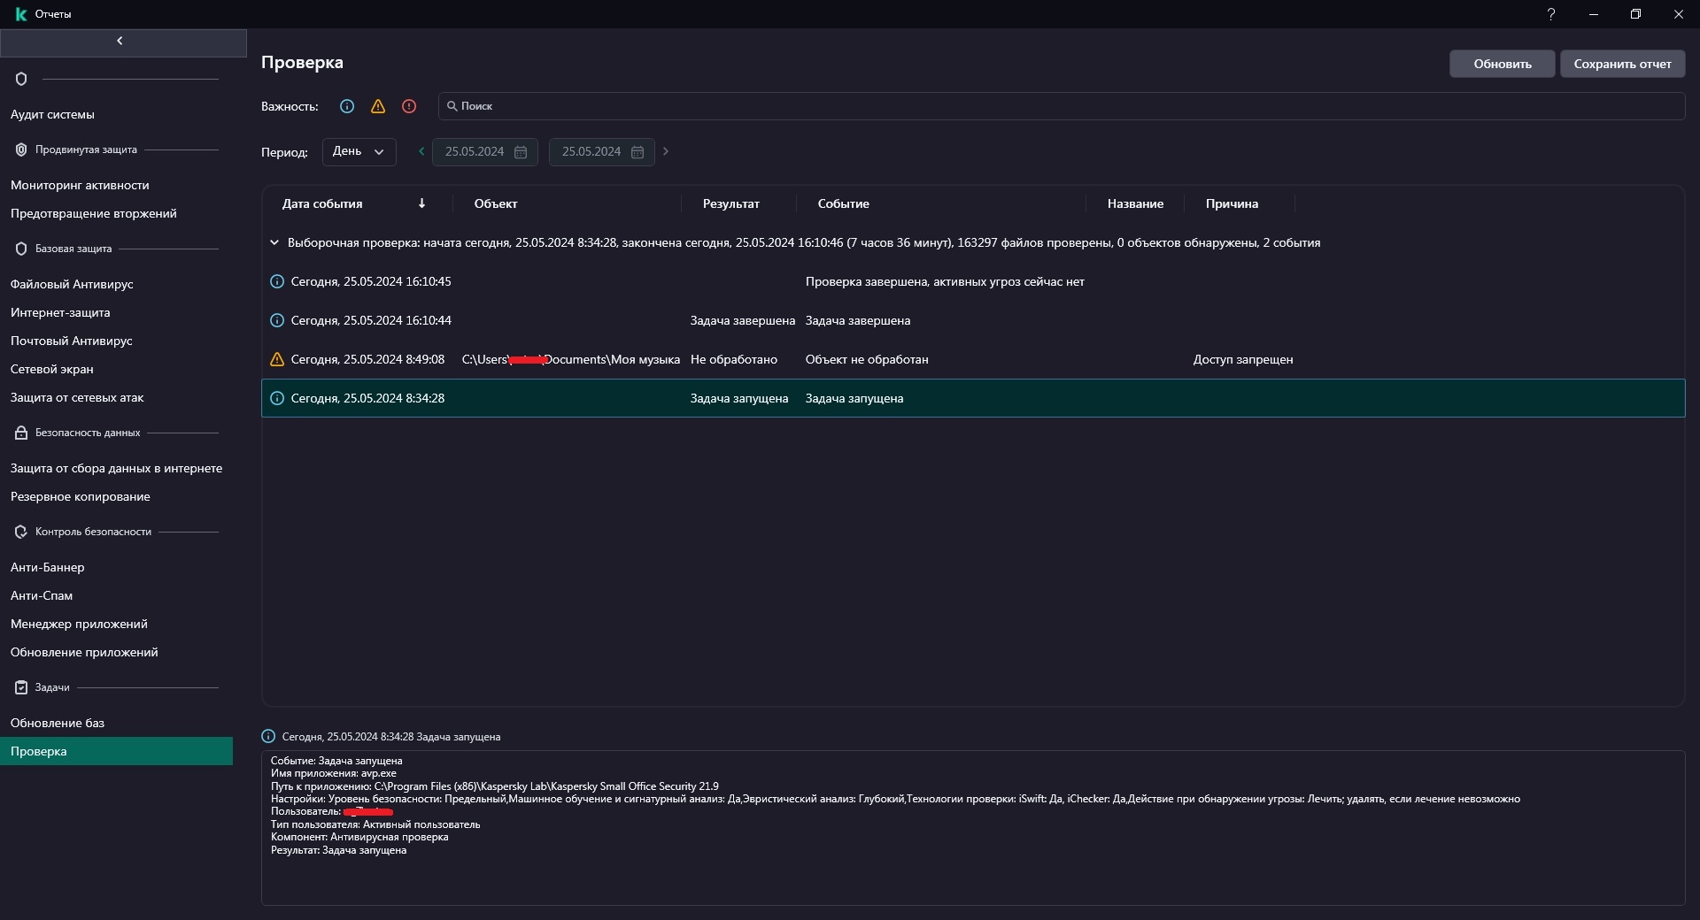The image size is (1700, 920).
Task: Open the Период dropdown showing День
Action: [359, 151]
